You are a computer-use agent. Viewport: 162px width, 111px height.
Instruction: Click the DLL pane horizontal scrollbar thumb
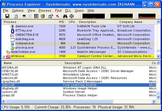click(x=59, y=101)
